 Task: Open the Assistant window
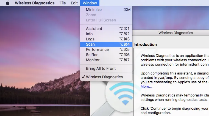pyautogui.click(x=94, y=29)
